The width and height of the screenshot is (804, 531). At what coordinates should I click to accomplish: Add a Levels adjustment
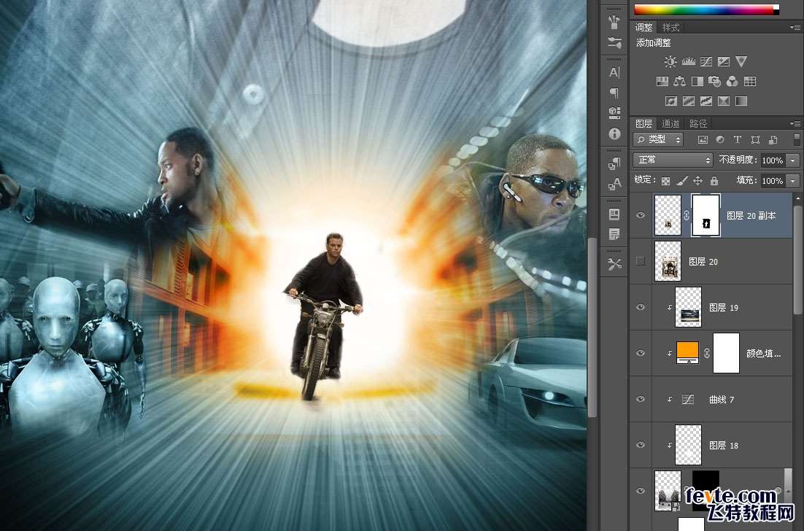pyautogui.click(x=688, y=62)
